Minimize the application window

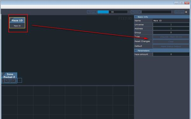(176, 3)
